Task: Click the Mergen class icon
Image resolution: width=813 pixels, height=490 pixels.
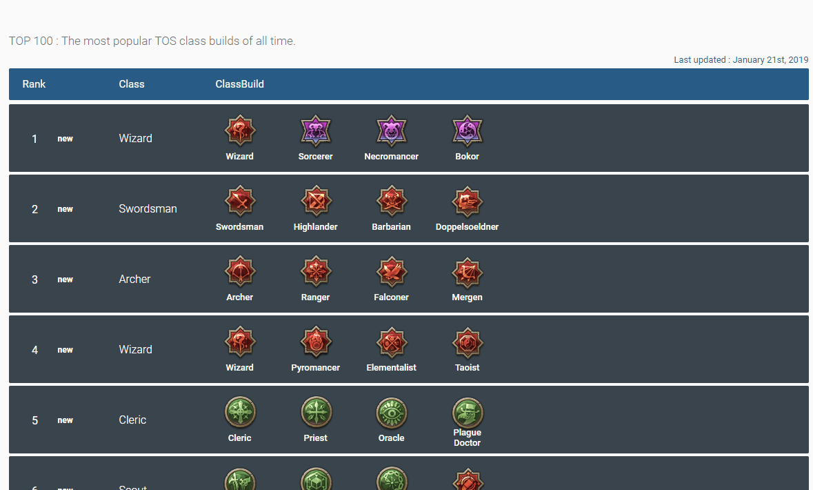Action: pos(467,271)
